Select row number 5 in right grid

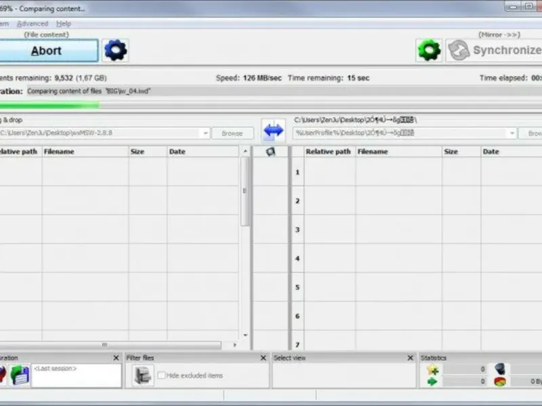[297, 287]
